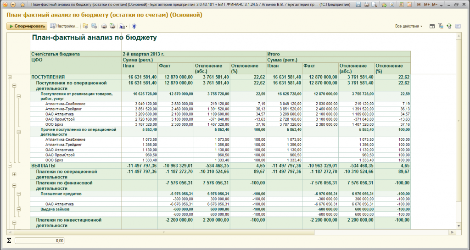Click the filter structure icon near Все действия

[441, 26]
